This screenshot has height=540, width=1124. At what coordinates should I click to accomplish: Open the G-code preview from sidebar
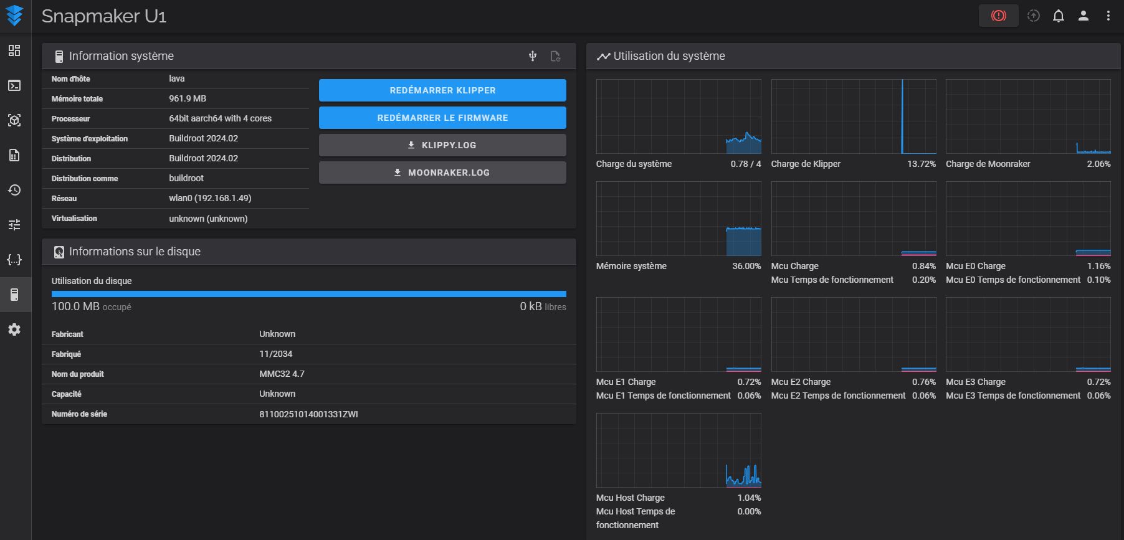click(x=14, y=120)
